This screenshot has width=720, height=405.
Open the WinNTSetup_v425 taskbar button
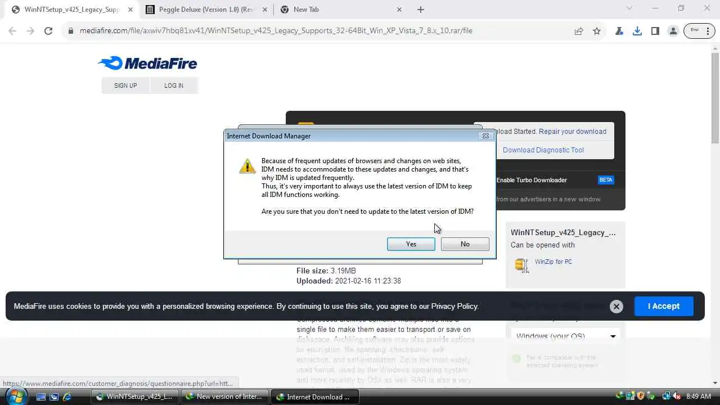[x=135, y=397]
